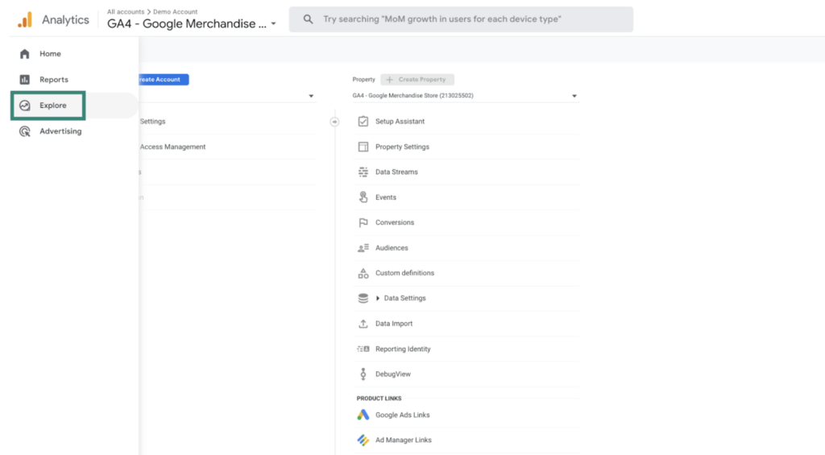Screen dimensions: 825x455
Task: Click the Create Account button
Action: pos(163,80)
